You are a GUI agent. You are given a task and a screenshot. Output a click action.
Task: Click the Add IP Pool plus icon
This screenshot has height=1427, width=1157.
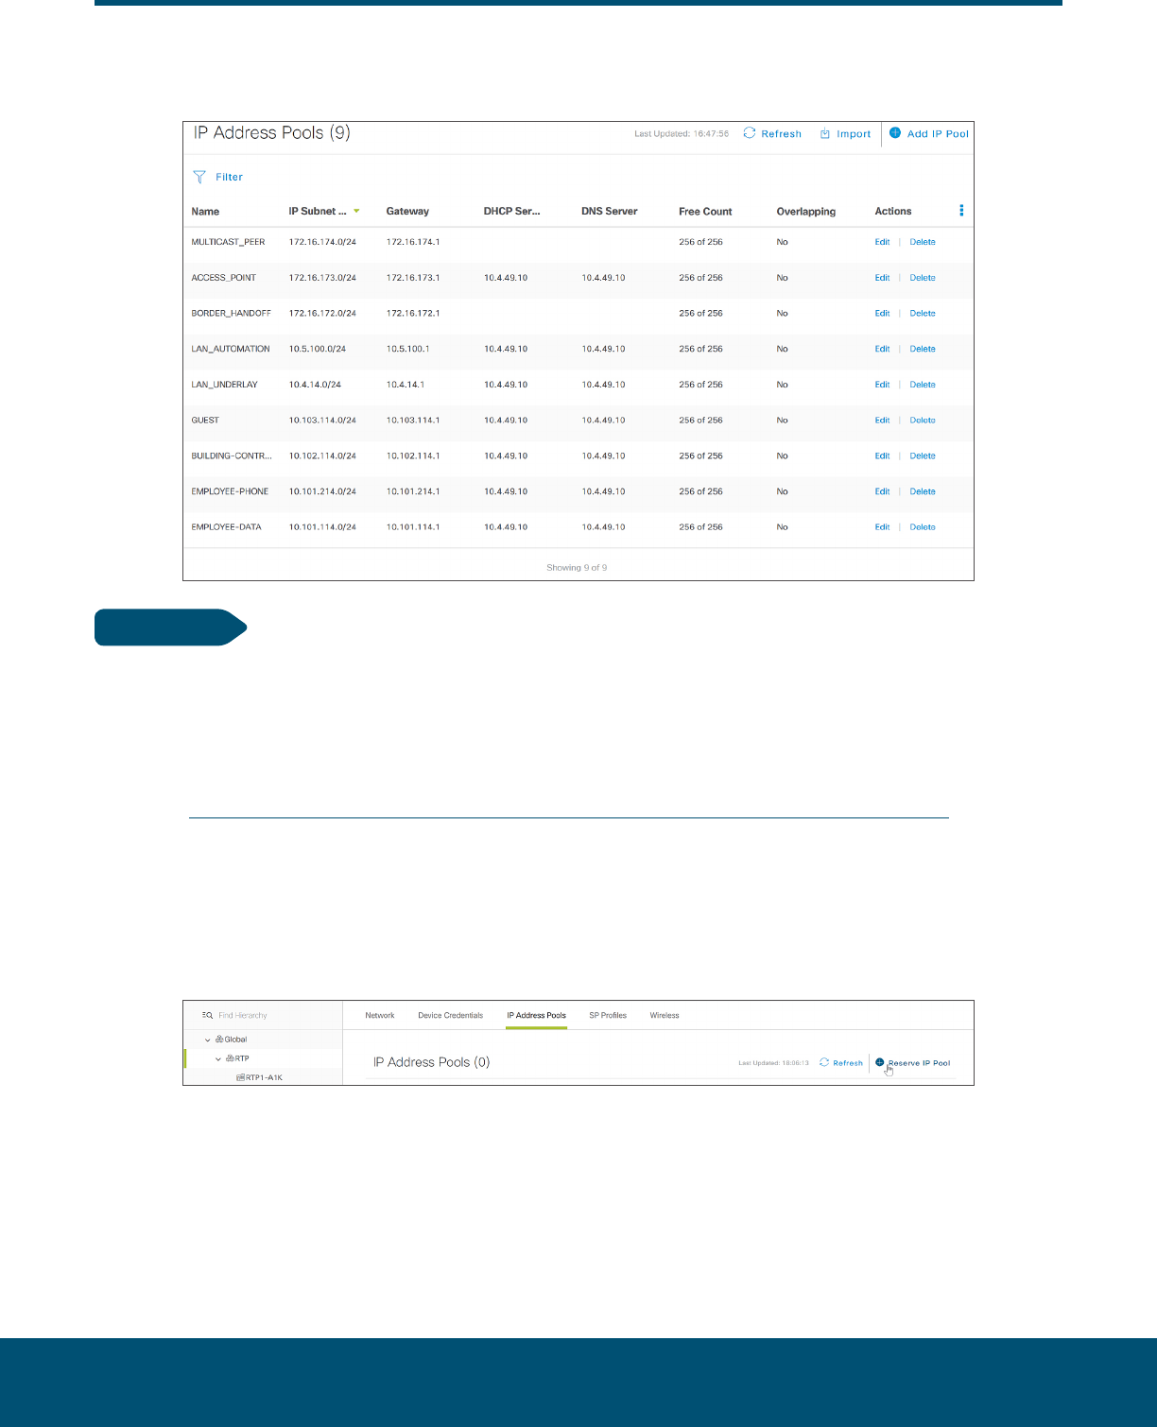[x=895, y=133]
